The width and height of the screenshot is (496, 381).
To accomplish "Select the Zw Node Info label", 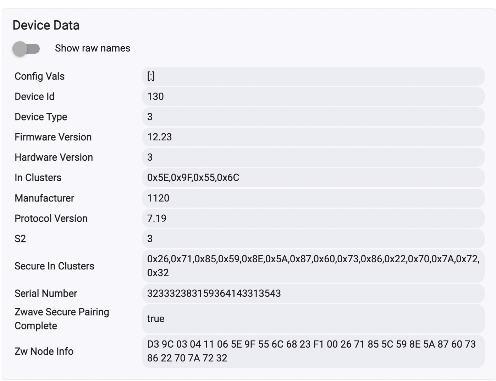I will [44, 351].
